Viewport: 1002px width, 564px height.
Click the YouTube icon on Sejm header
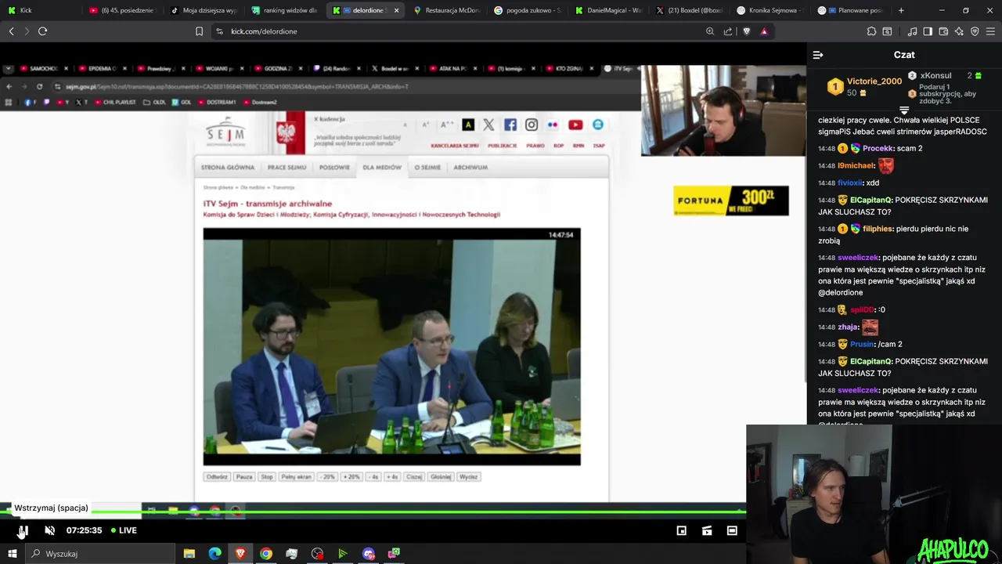pyautogui.click(x=575, y=125)
